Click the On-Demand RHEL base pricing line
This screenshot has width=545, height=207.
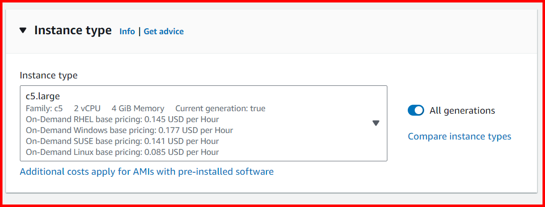pos(122,119)
